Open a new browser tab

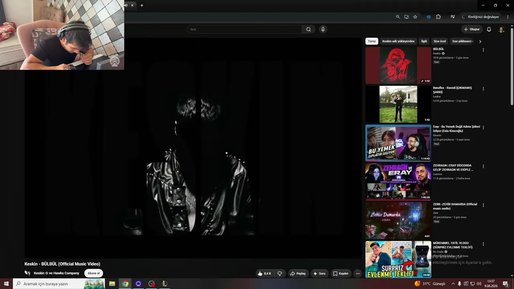142,5
